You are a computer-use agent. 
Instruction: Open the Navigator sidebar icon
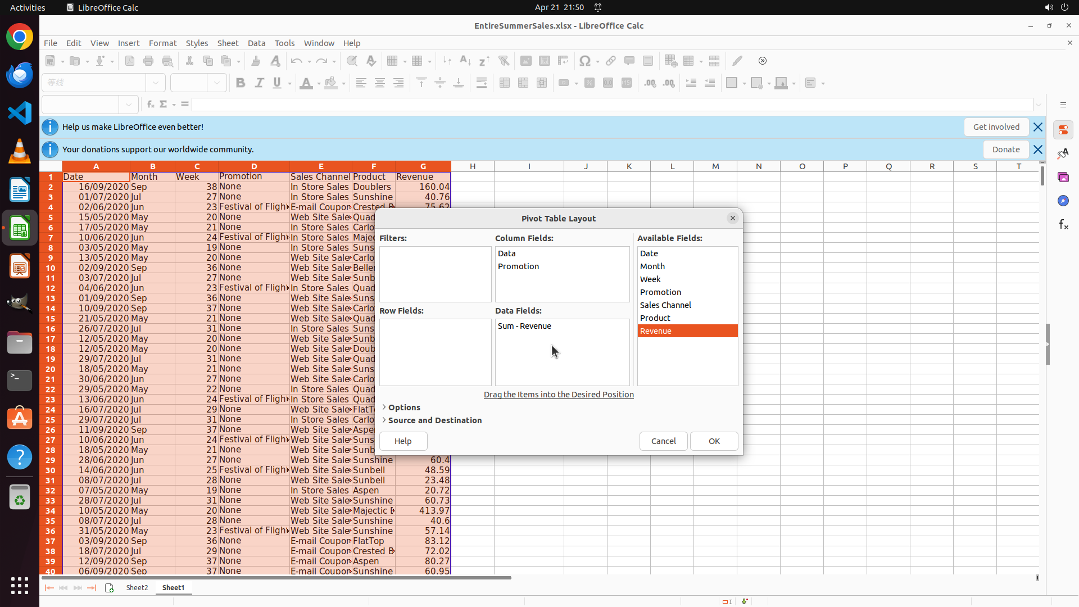[x=1063, y=201]
